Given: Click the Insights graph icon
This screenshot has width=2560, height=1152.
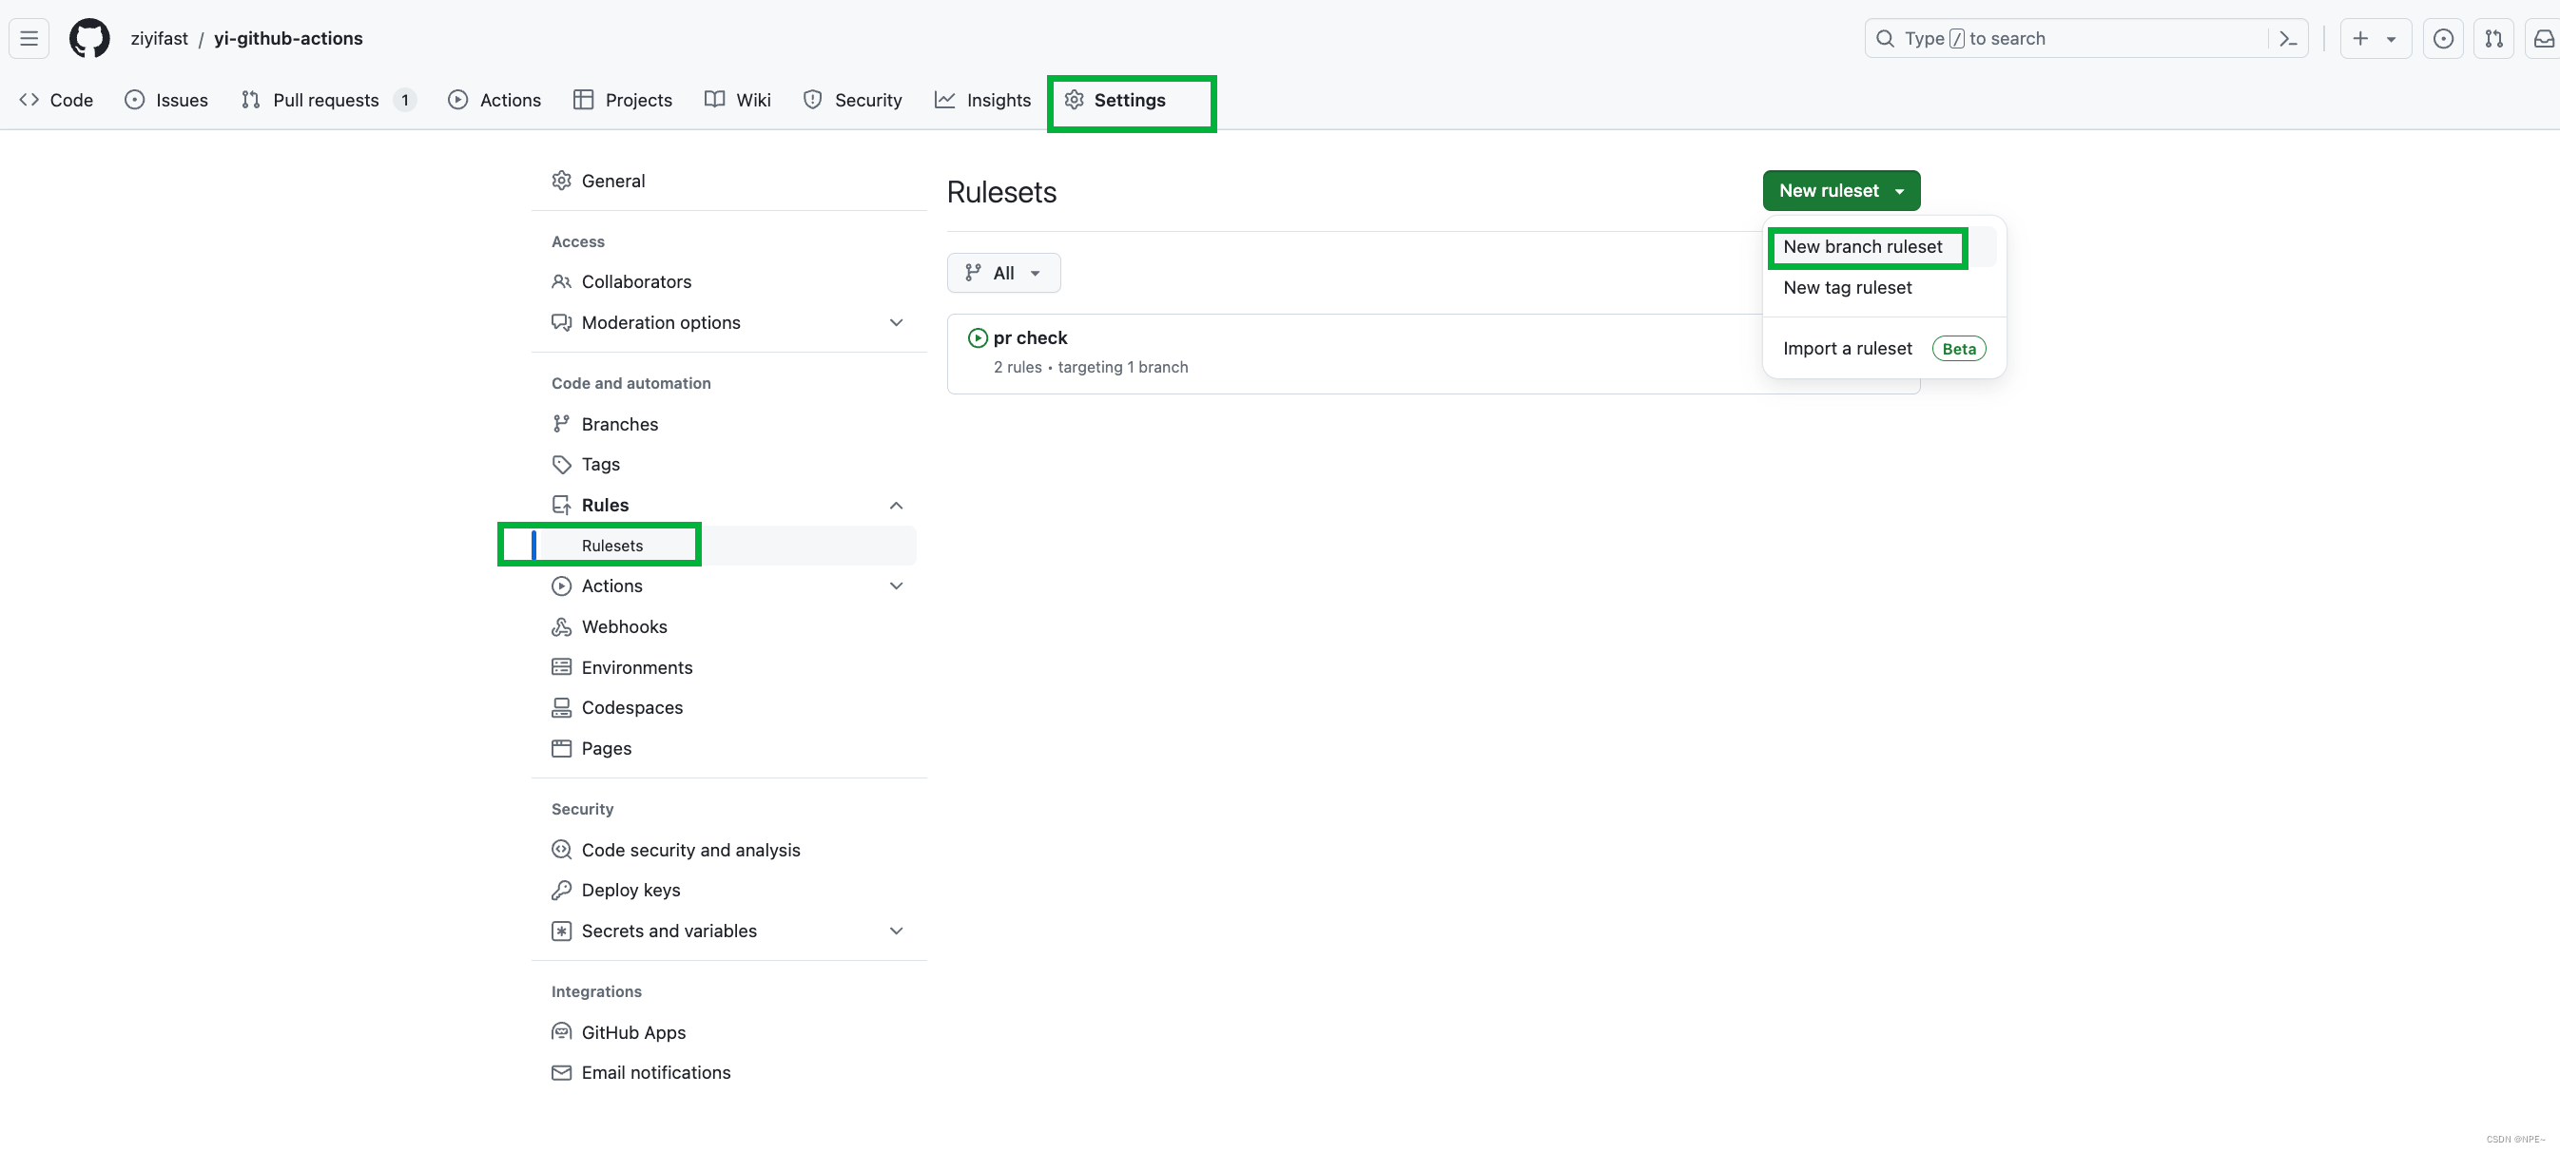Looking at the screenshot, I should pyautogui.click(x=945, y=100).
